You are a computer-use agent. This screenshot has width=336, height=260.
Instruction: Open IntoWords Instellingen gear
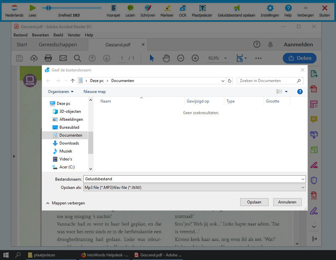(270, 8)
